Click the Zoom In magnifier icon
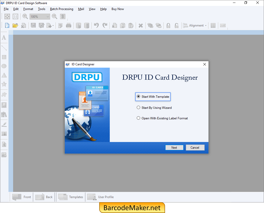 pyautogui.click(x=25, y=16)
